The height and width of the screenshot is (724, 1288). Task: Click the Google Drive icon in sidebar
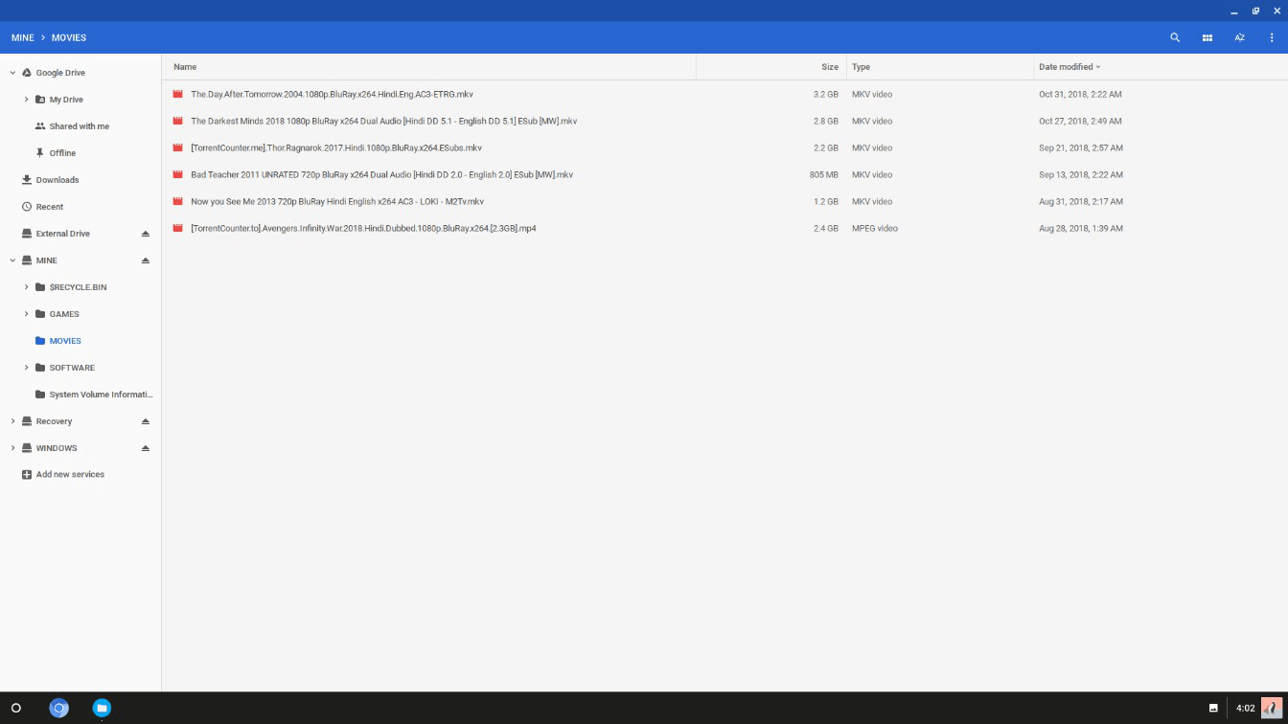pyautogui.click(x=27, y=73)
